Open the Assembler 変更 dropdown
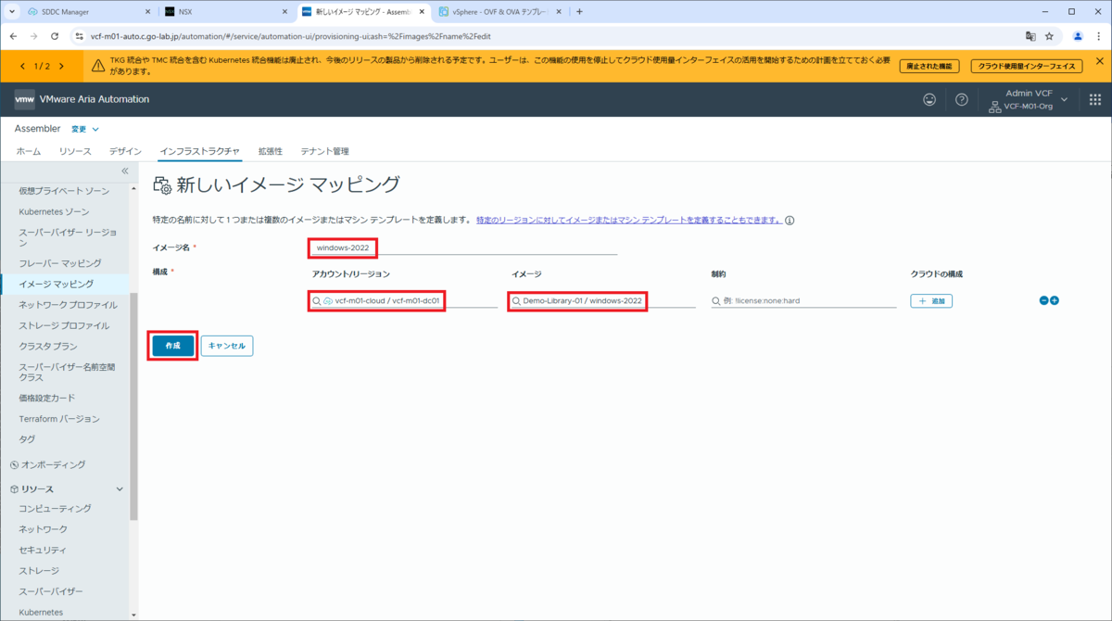1112x621 pixels. pos(85,129)
